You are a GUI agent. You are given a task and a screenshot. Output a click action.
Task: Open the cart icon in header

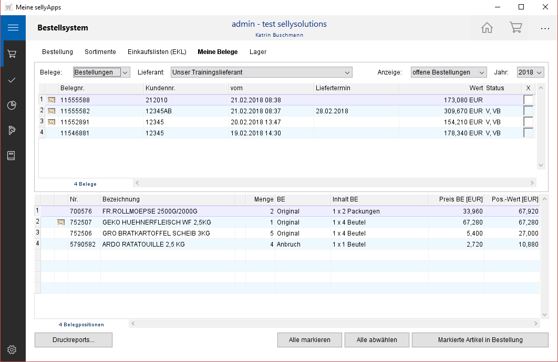pos(515,28)
